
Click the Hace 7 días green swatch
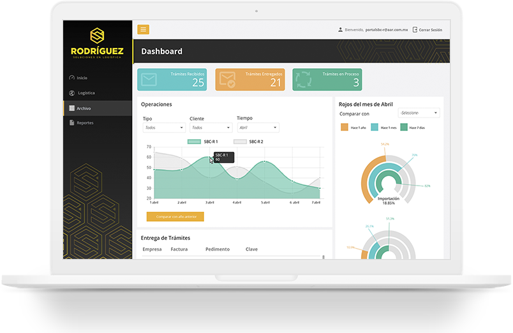click(x=404, y=128)
